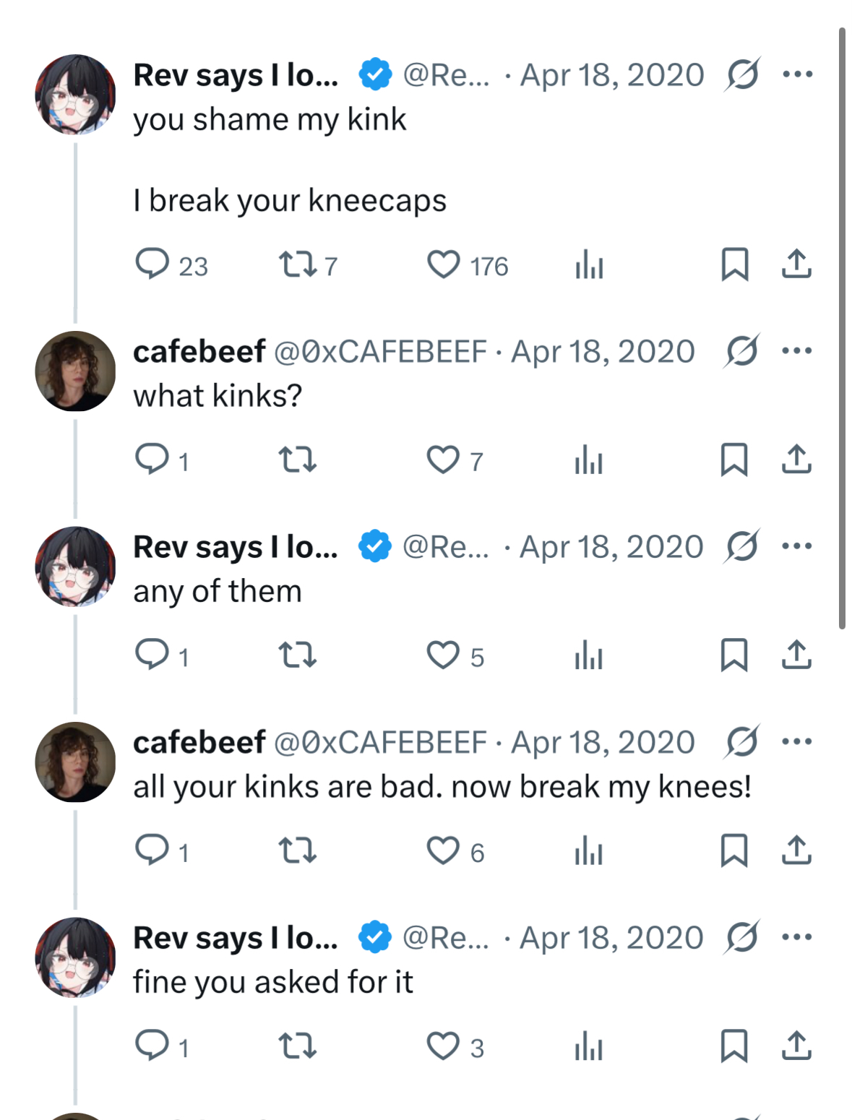
Task: Share the 'any of them' tweet
Action: (x=796, y=655)
